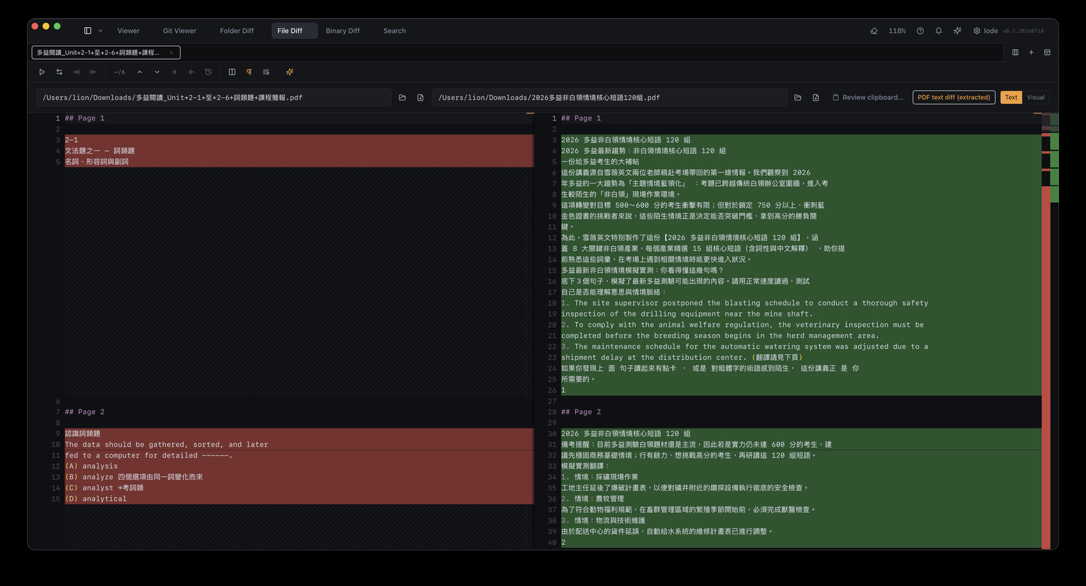The width and height of the screenshot is (1086, 586).
Task: Click left pane line '## Page 2'
Action: click(85, 412)
